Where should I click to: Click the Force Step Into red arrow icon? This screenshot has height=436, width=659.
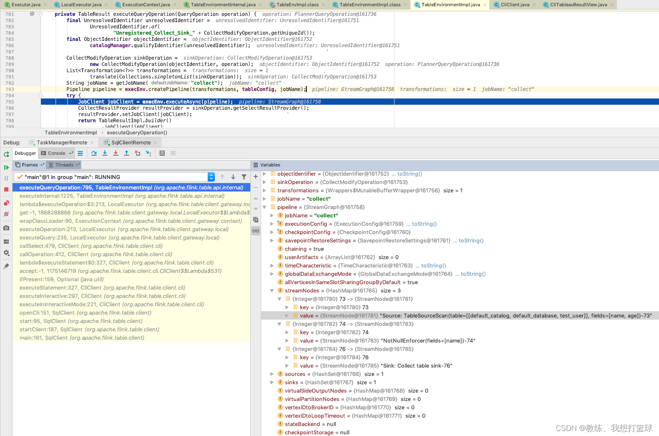(116, 153)
